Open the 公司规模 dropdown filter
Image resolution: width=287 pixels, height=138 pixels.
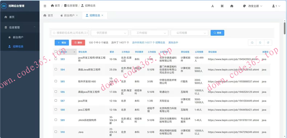point(189,33)
